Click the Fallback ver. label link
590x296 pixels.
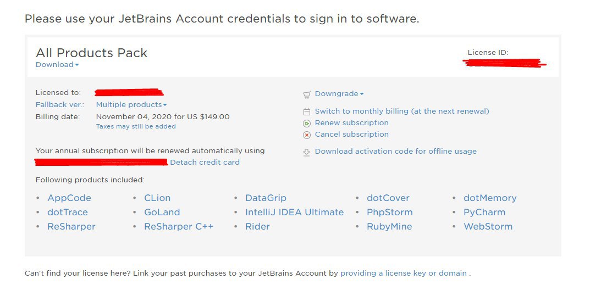[59, 105]
